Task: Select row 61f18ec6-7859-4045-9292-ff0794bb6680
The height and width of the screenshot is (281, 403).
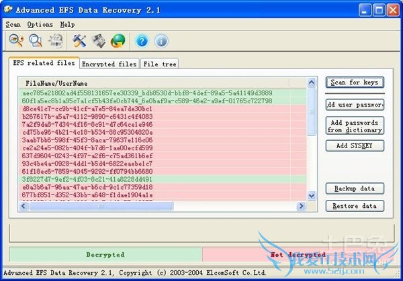Action: click(163, 172)
